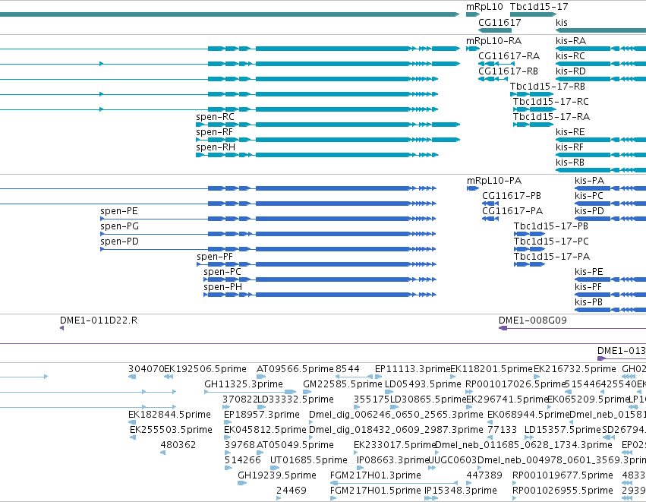This screenshot has width=646, height=502.
Task: Select transcript kis-RF
Action: (570, 147)
